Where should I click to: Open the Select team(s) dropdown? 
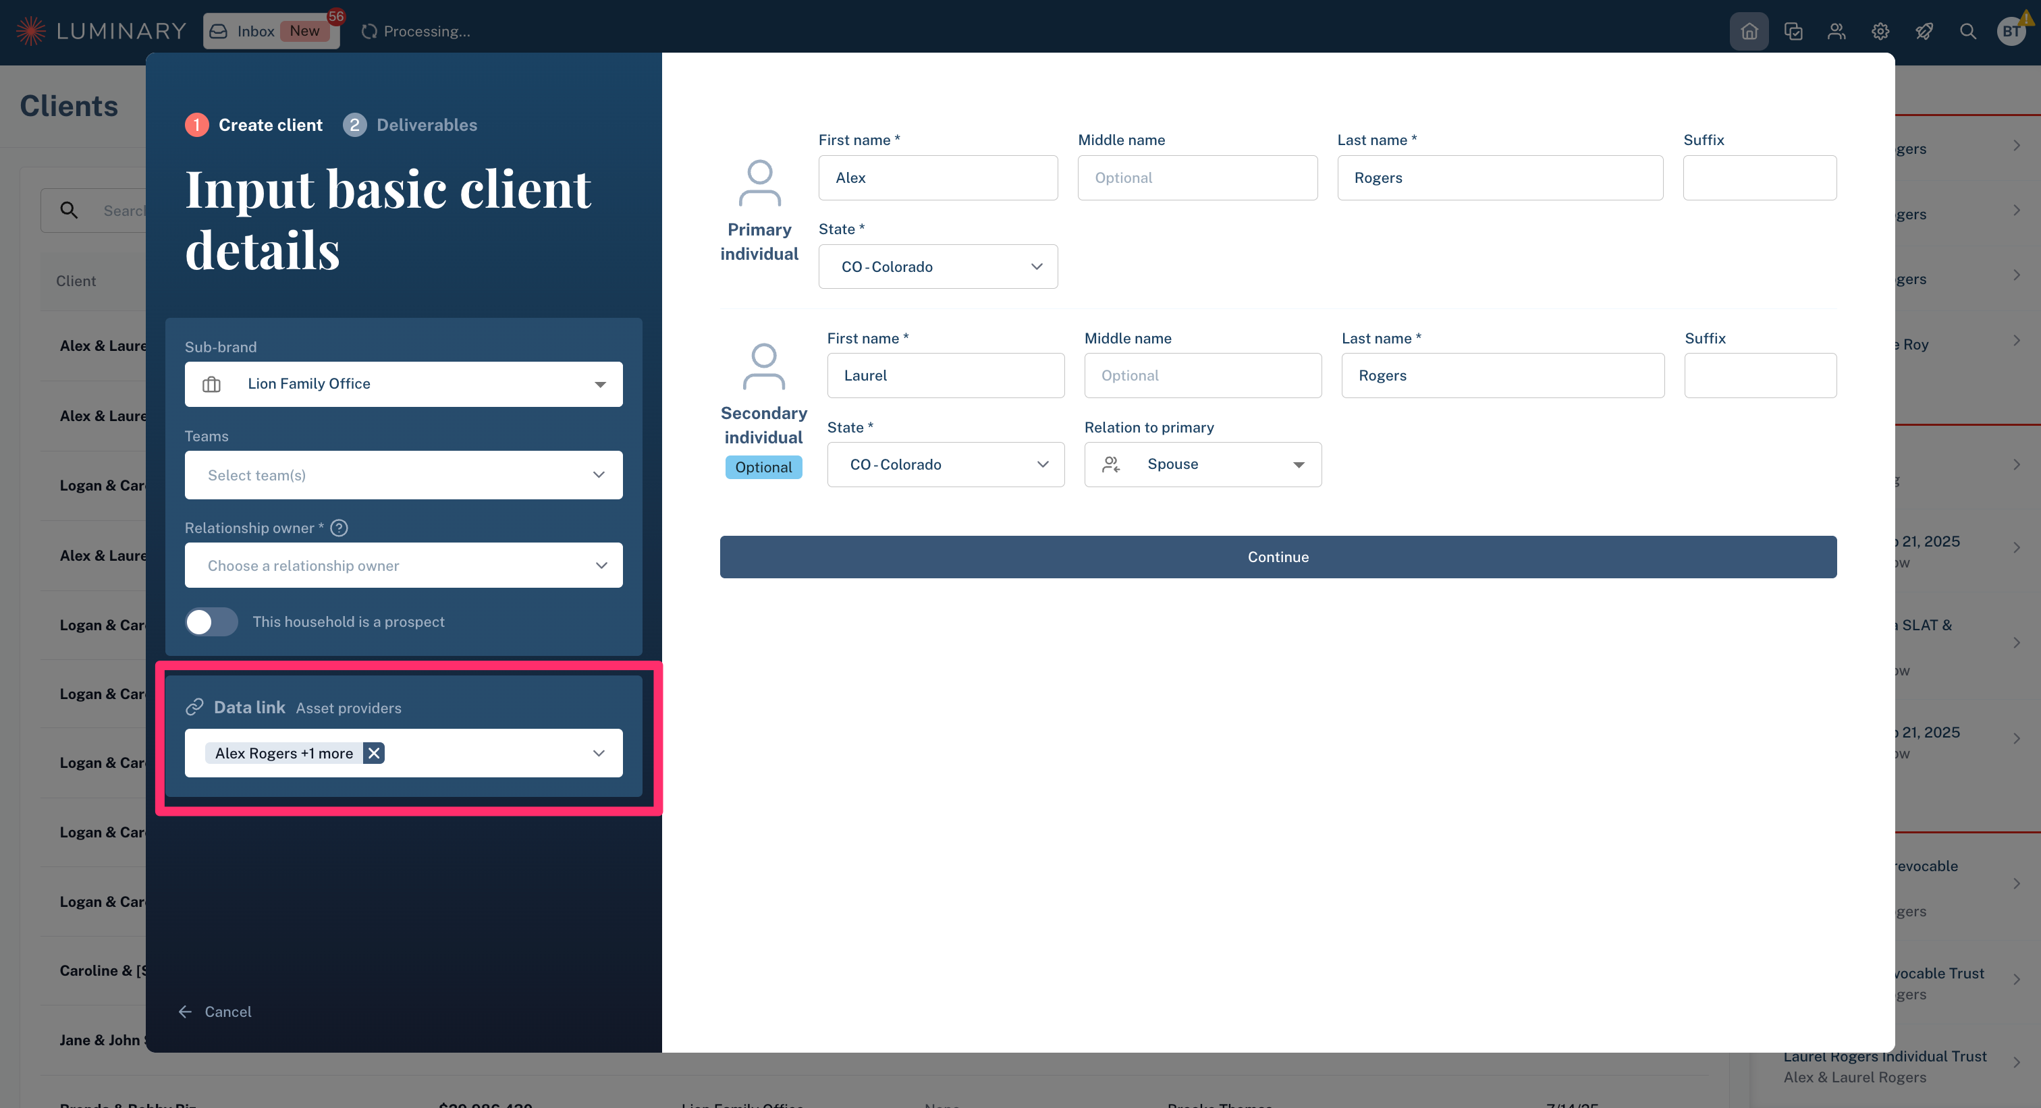tap(404, 475)
